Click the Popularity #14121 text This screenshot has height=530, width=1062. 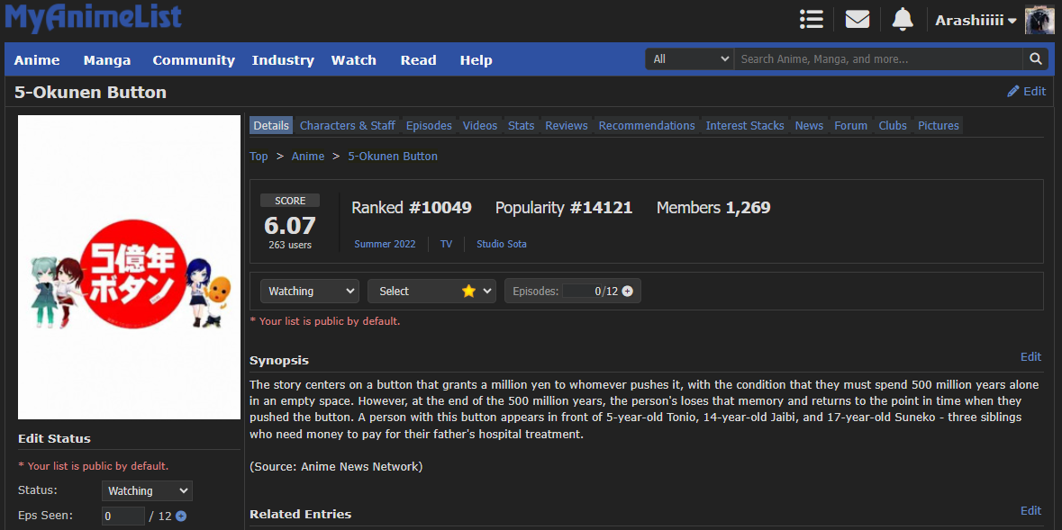point(564,208)
